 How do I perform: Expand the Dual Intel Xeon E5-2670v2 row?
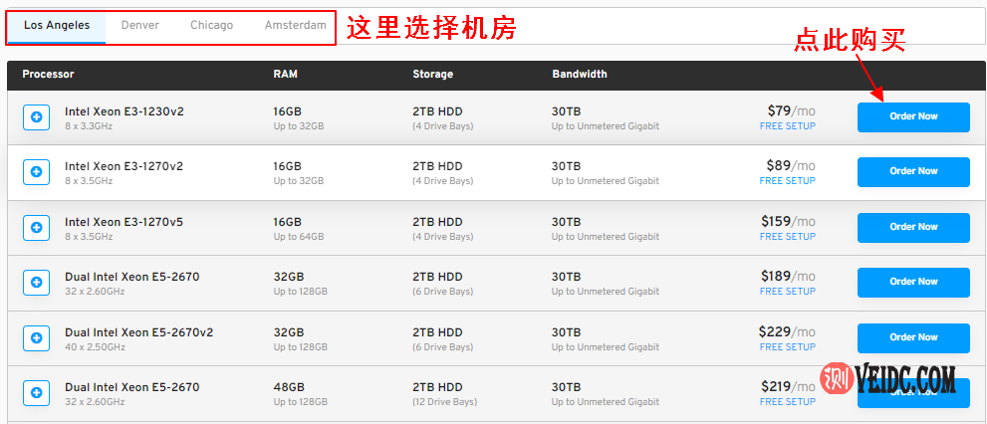(37, 338)
